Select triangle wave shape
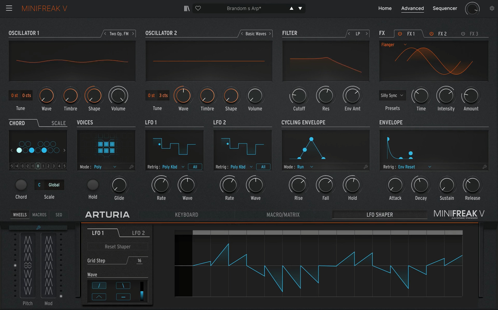498x310 pixels. [x=99, y=297]
